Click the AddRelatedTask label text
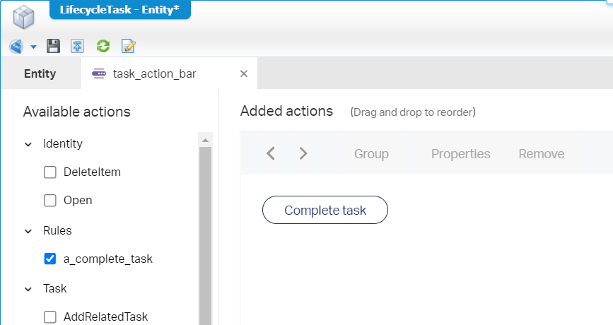The image size is (613, 325). [105, 317]
